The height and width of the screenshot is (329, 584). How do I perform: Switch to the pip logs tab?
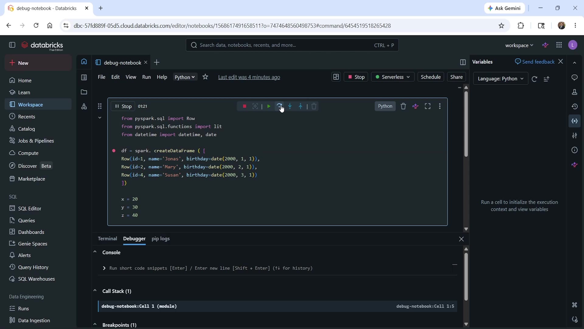(161, 239)
